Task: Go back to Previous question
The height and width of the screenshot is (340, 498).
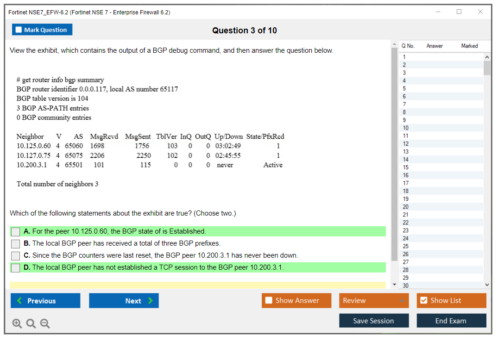Action: 45,301
